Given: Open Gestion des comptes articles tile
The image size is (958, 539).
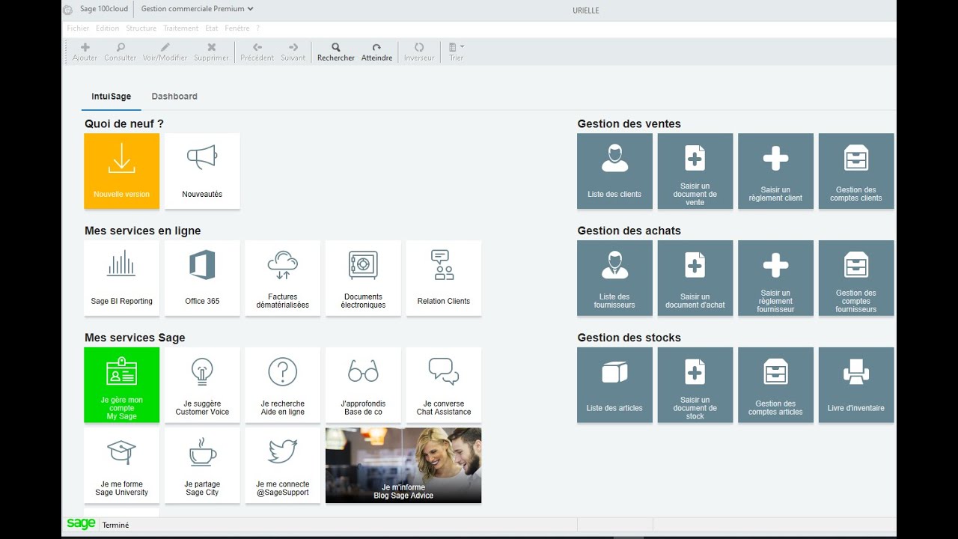Looking at the screenshot, I should point(775,385).
